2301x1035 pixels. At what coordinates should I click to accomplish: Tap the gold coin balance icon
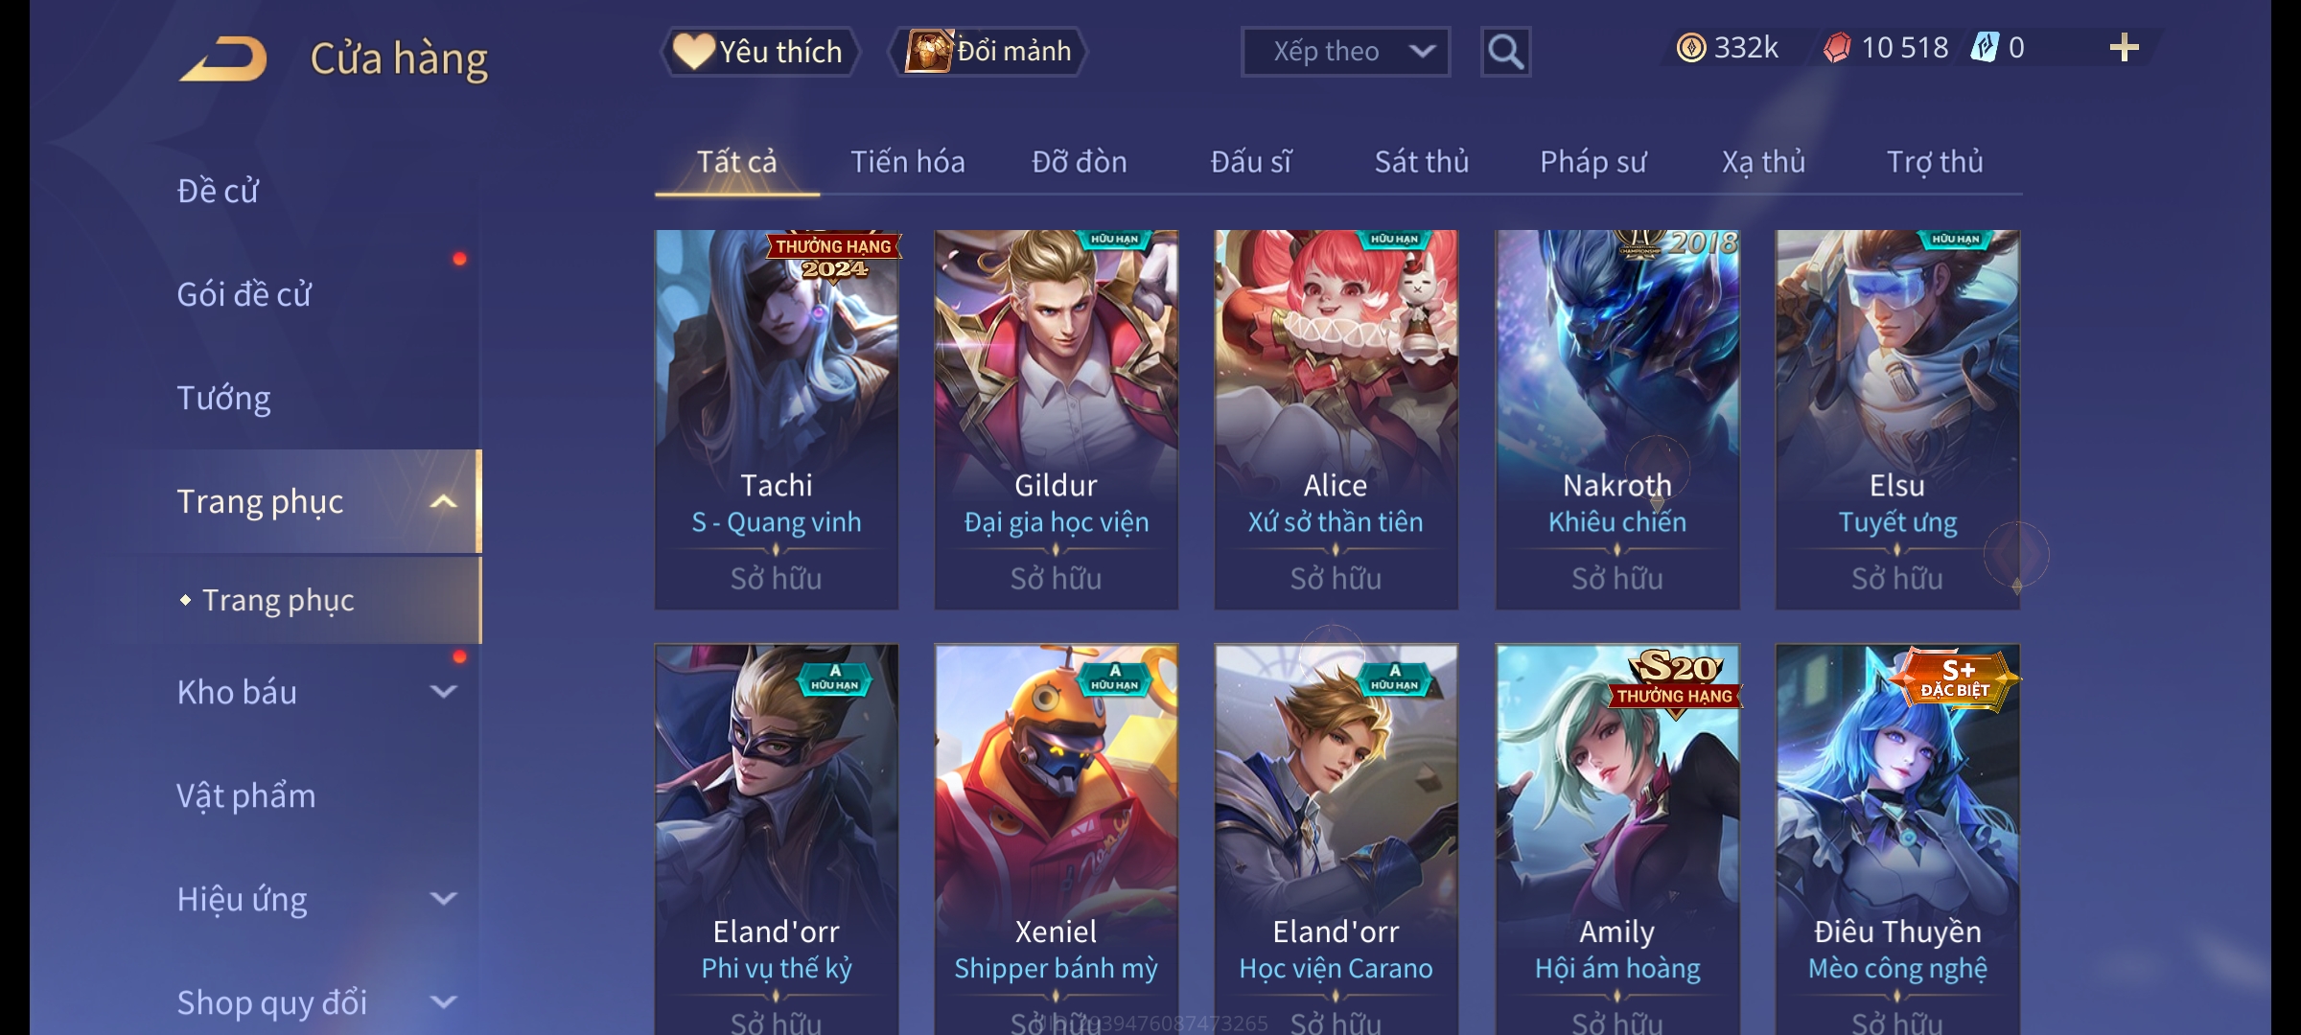click(1690, 48)
